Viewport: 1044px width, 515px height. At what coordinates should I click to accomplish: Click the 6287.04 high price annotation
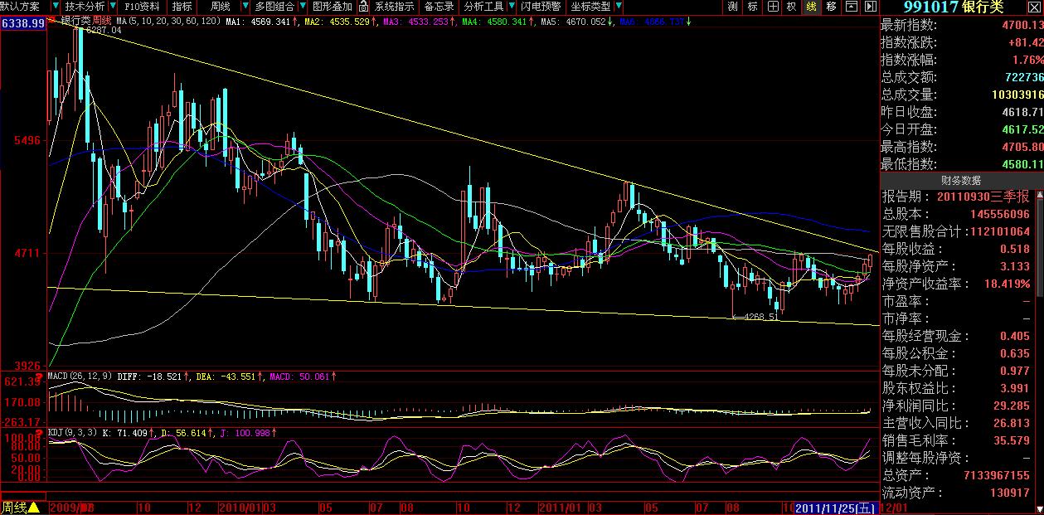click(104, 30)
